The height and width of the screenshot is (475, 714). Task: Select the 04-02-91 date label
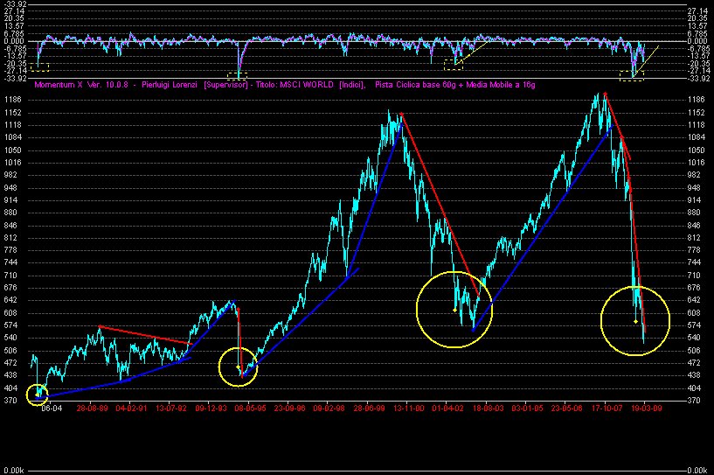(131, 408)
